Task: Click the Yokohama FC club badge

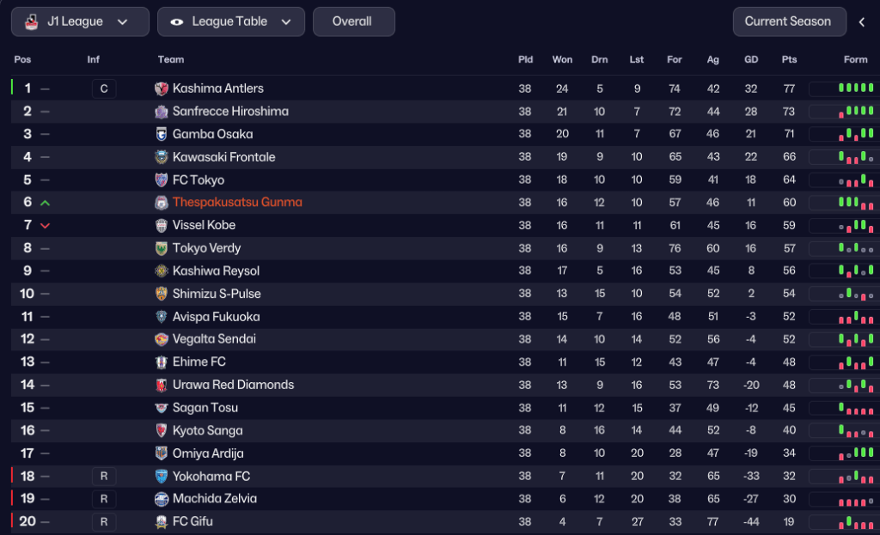Action: (162, 476)
